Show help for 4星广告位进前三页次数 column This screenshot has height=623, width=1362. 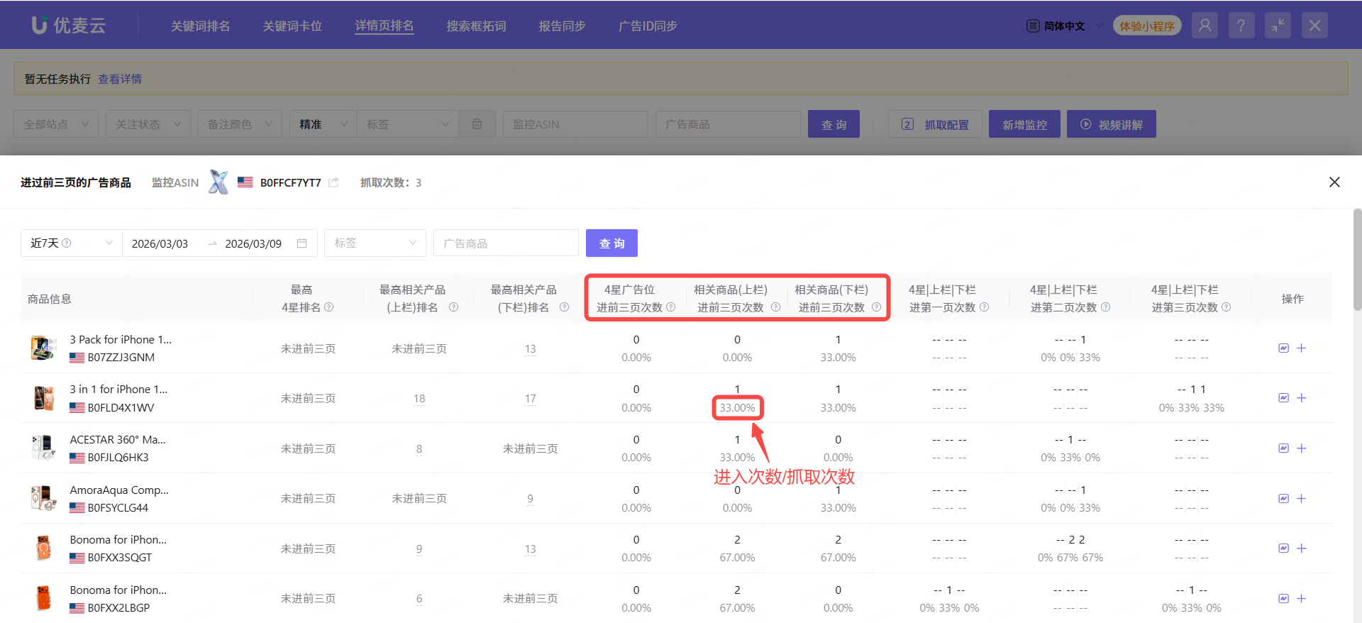pos(670,307)
